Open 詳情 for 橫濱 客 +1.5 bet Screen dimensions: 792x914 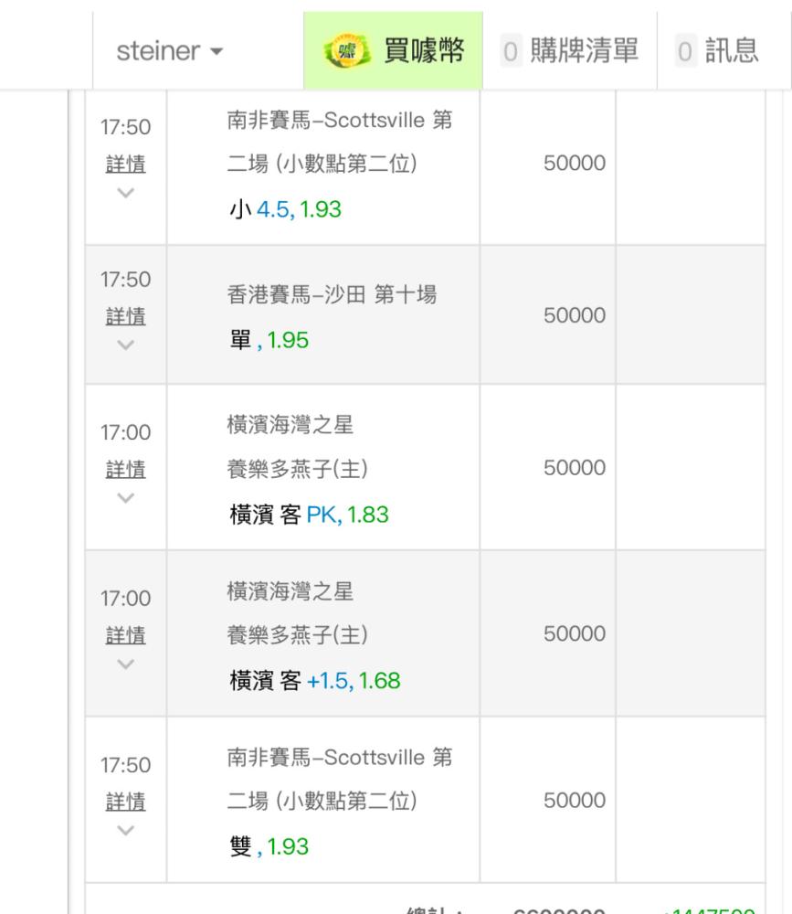point(126,635)
